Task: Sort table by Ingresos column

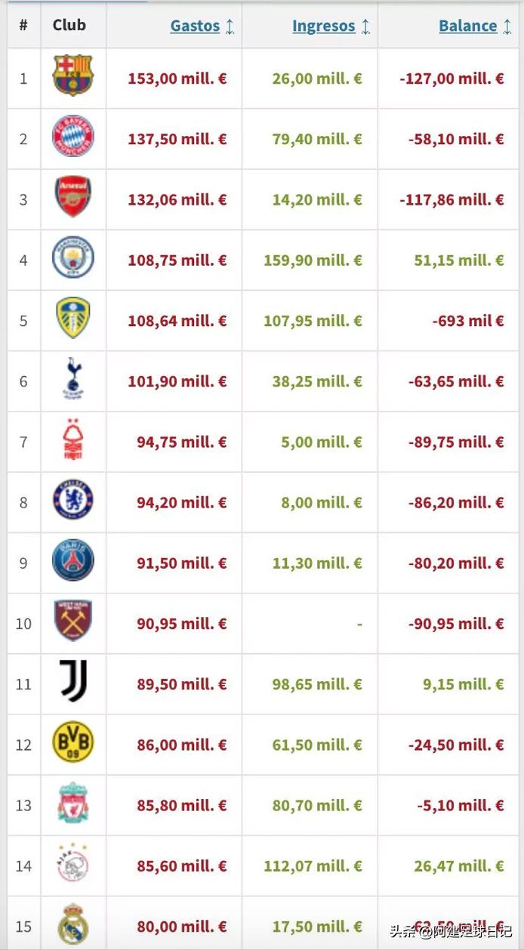Action: [323, 26]
